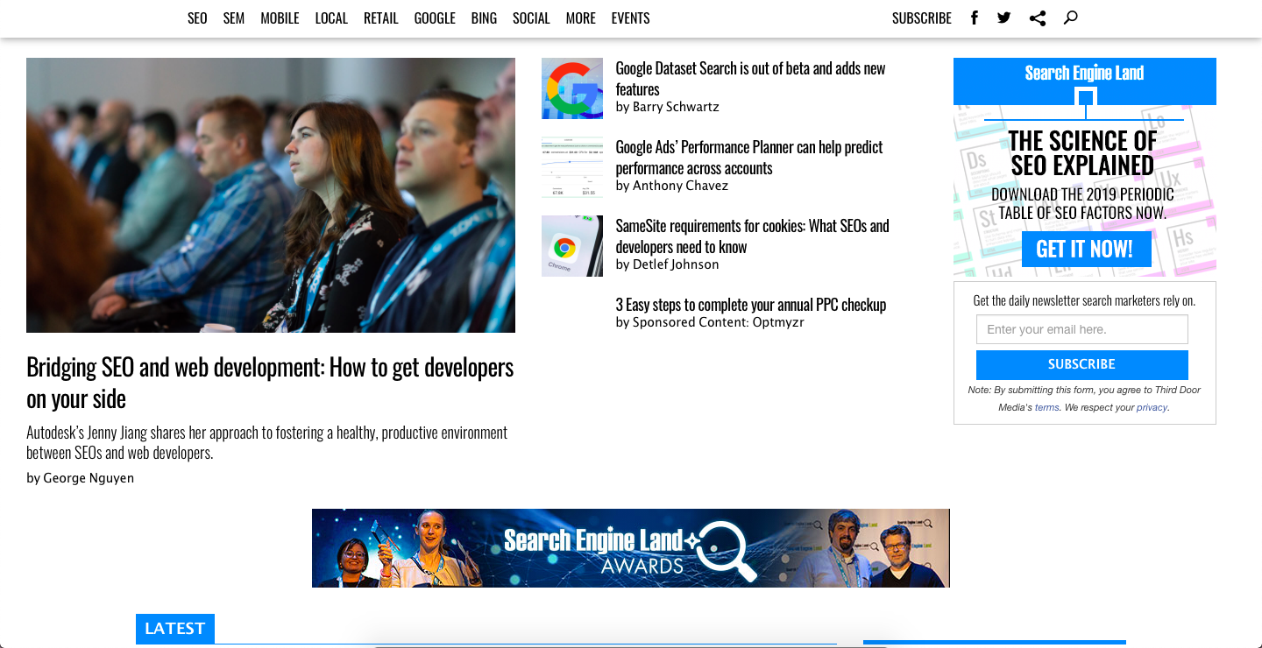Open the SEM menu item
1262x648 pixels.
pyautogui.click(x=234, y=18)
